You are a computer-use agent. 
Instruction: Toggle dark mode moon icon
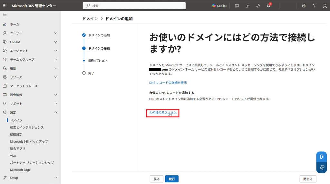click(258, 6)
